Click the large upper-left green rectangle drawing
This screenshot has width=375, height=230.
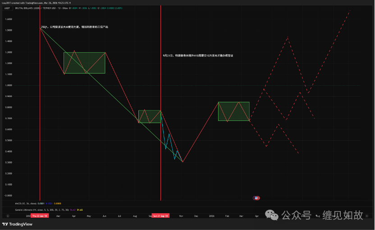click(84, 63)
